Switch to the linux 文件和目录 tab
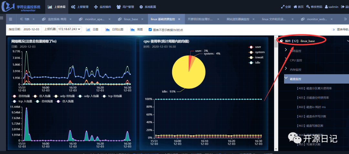 pos(274,19)
